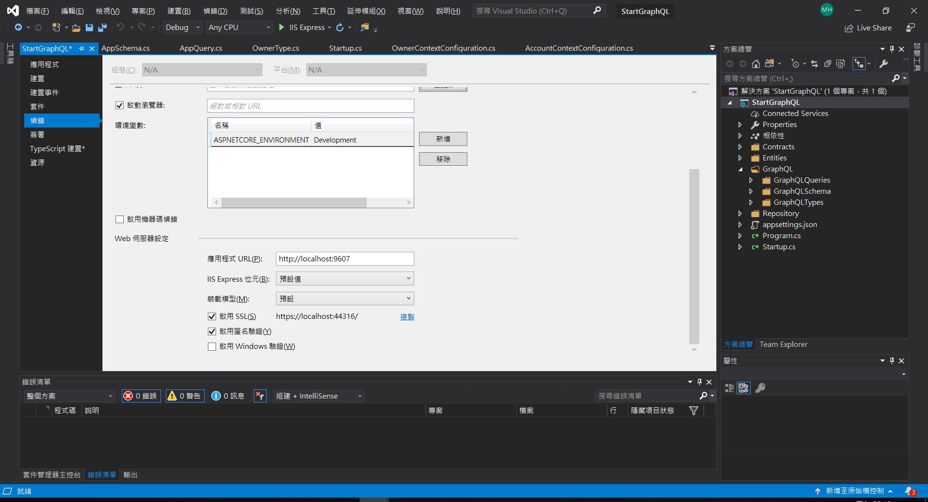Viewport: 928px width, 502px height.
Task: Open the 工具(T) menu
Action: [324, 11]
